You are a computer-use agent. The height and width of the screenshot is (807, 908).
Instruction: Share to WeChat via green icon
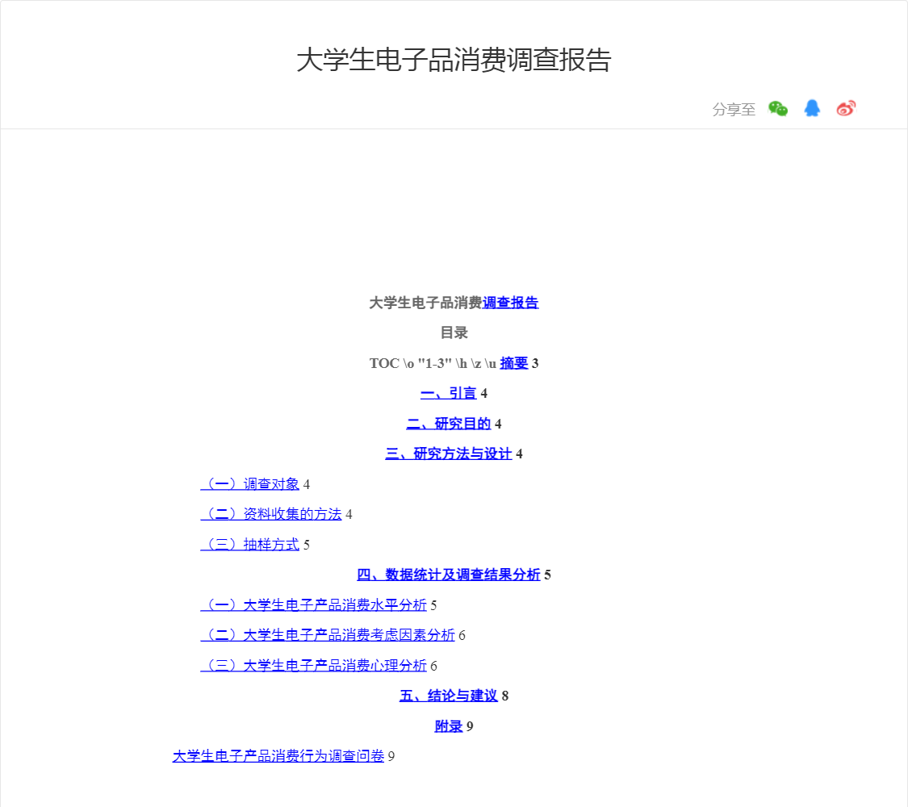click(778, 108)
